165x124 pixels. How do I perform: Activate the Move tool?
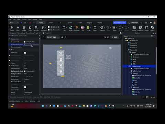(x=18, y=28)
